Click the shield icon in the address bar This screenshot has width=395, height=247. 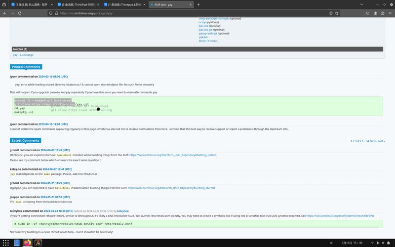[x=50, y=13]
